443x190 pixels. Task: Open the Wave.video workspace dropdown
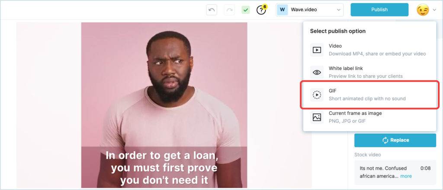click(x=310, y=10)
